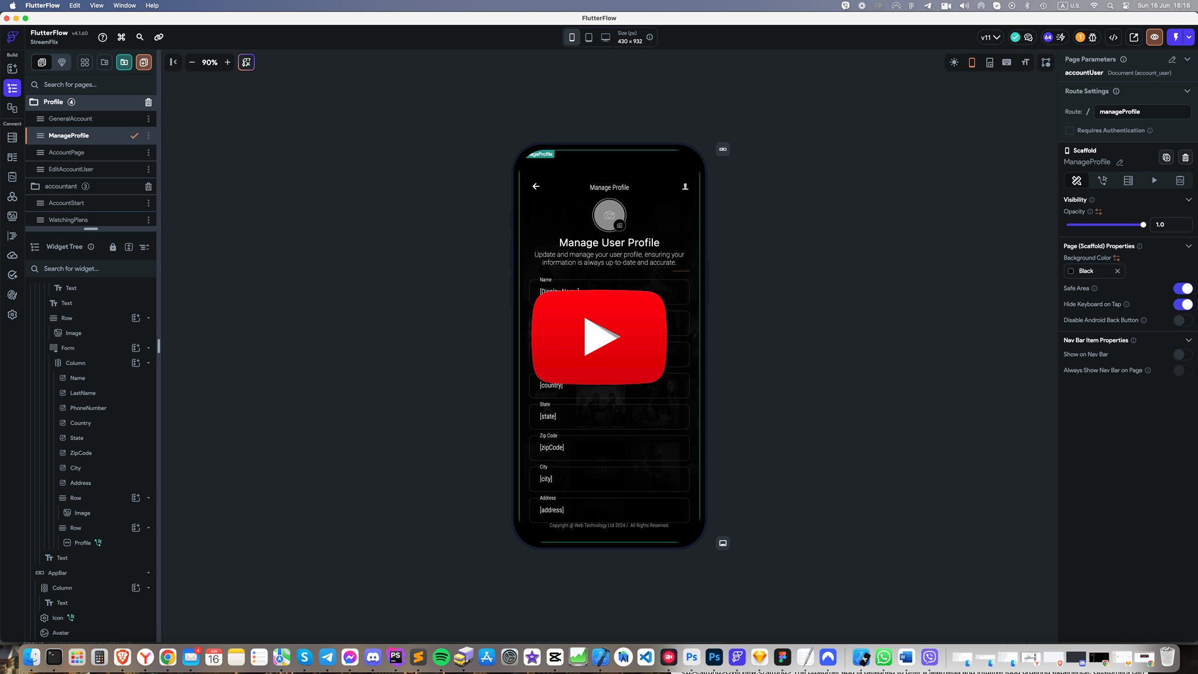Toggle Always Show Nav Bar on Page switch
This screenshot has width=1198, height=674.
[1182, 370]
